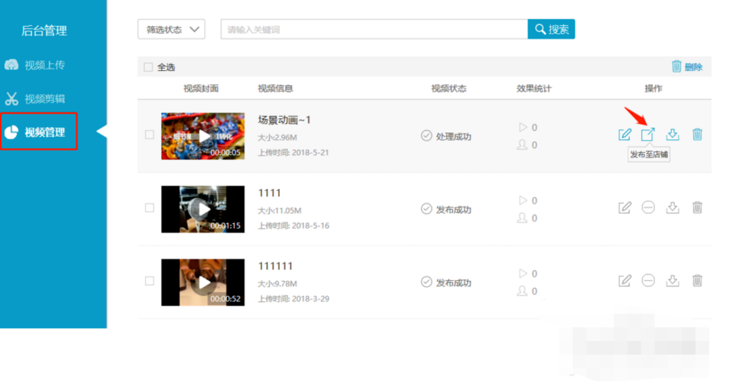The width and height of the screenshot is (733, 386).
Task: Click 发布成功 status of video 111111
Action: click(453, 283)
